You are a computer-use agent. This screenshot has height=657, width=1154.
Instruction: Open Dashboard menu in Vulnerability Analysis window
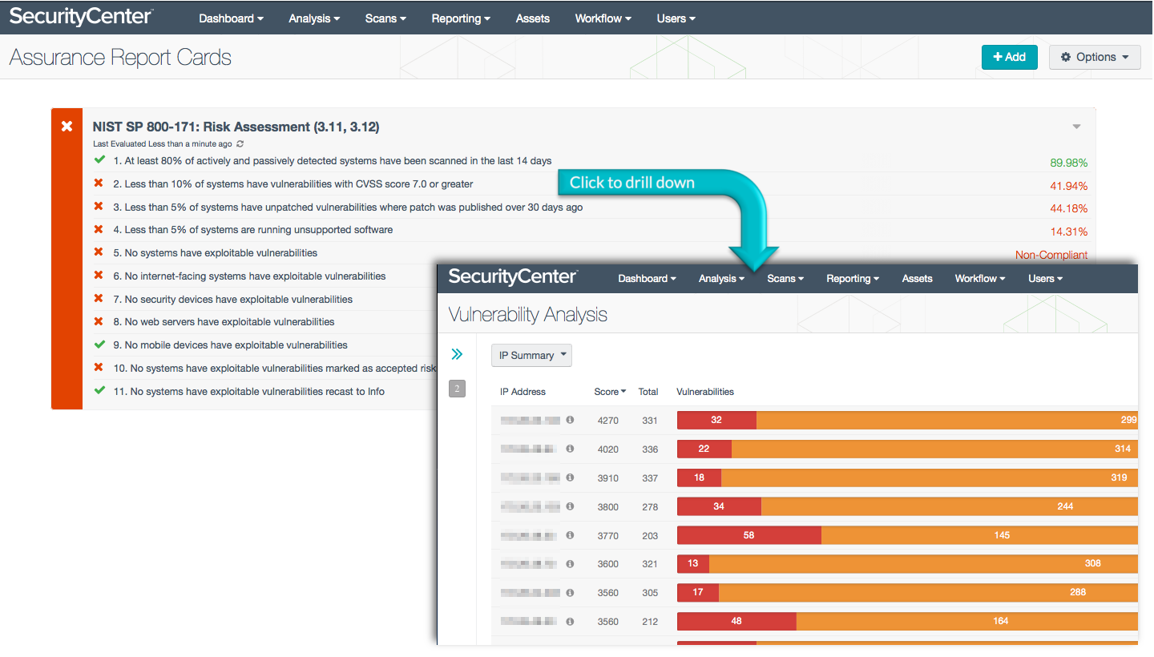[648, 279]
